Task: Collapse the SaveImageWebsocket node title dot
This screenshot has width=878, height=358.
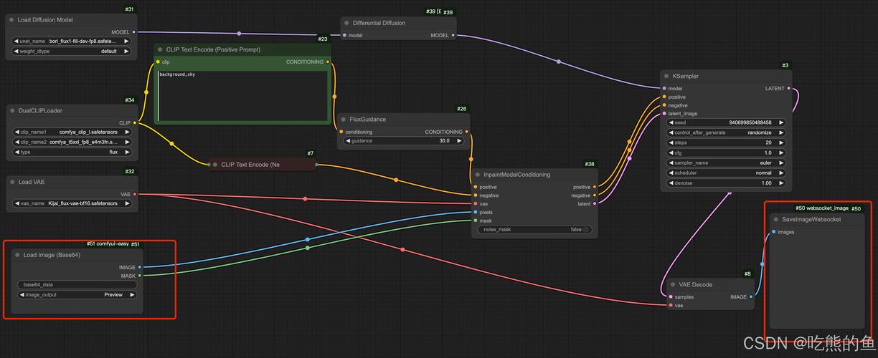Action: [776, 219]
